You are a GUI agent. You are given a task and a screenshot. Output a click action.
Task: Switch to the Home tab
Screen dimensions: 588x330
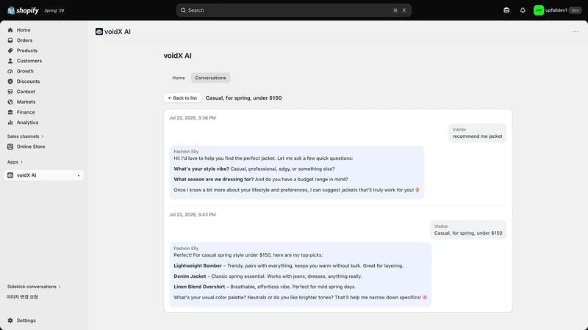(179, 78)
